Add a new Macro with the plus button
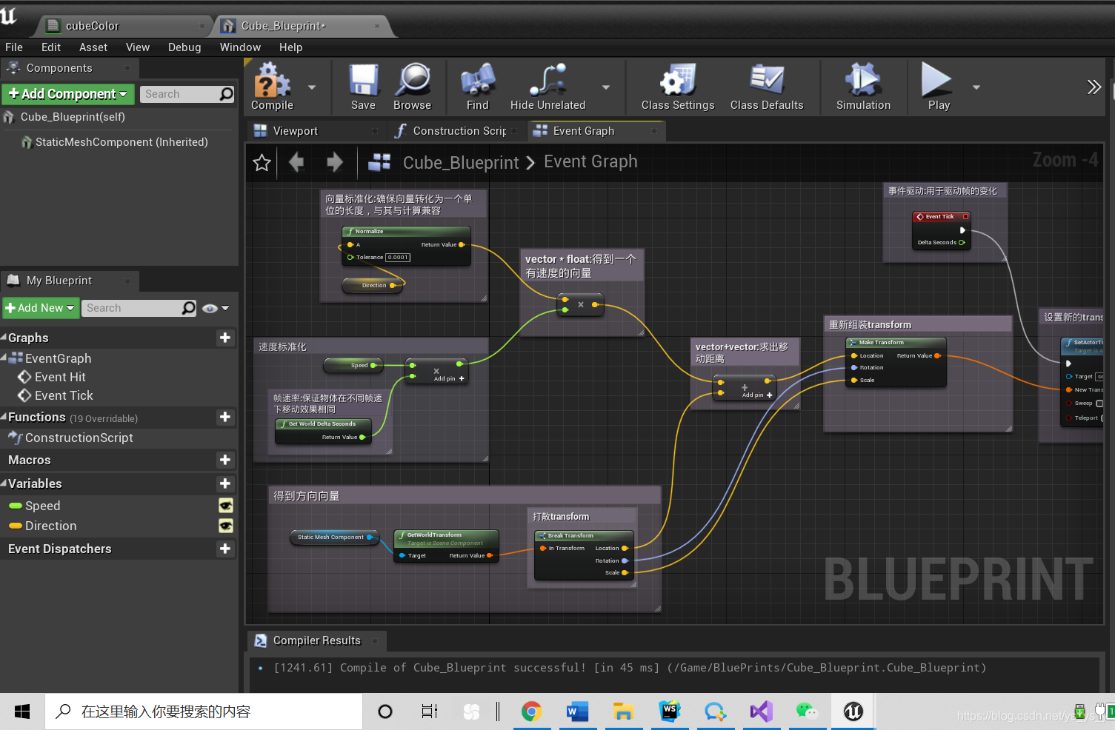1115x730 pixels. coord(224,460)
